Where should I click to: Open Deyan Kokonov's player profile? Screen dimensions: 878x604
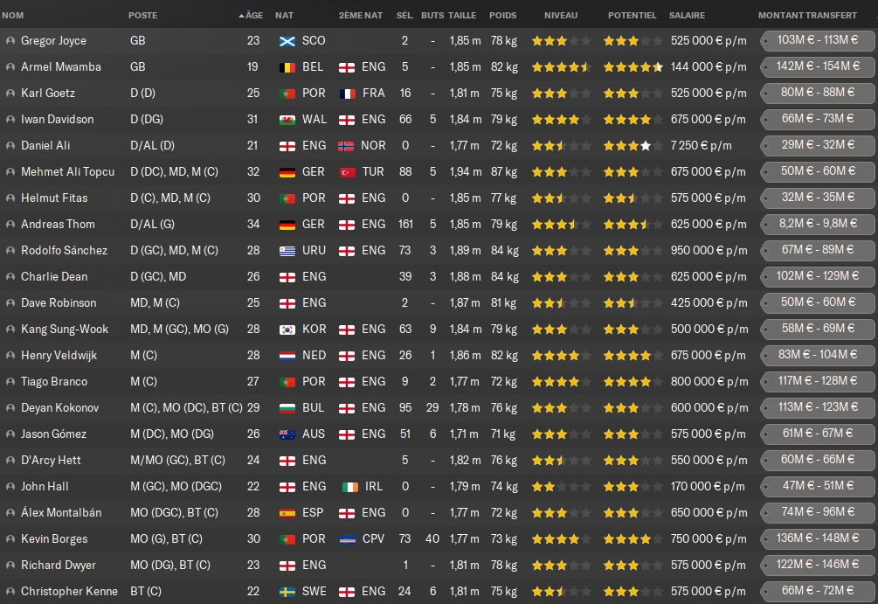[59, 408]
